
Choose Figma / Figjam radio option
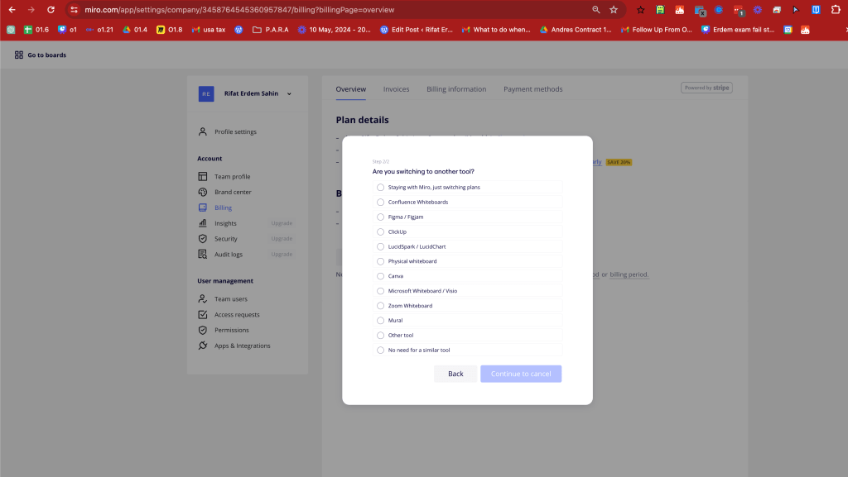[x=380, y=217]
